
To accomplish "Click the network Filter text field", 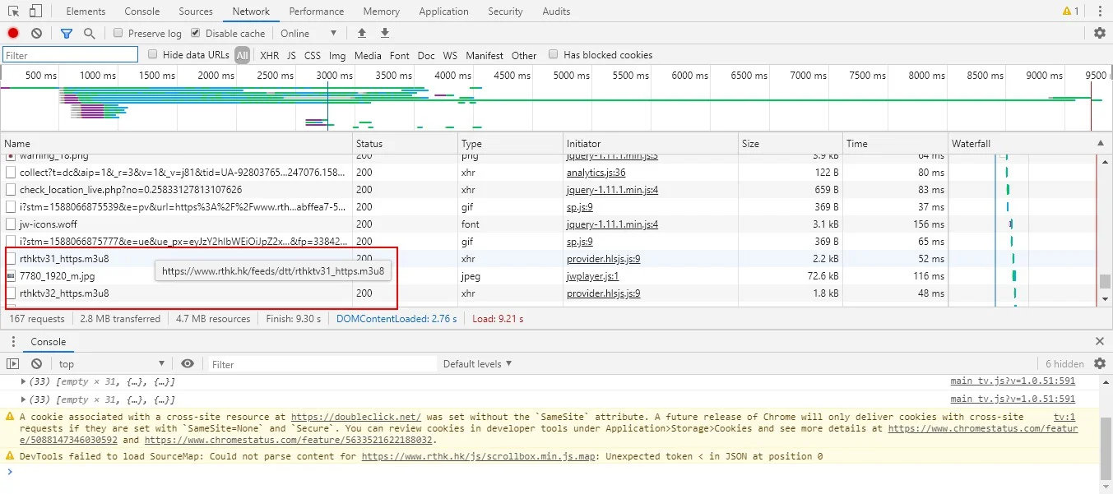I will coord(71,55).
